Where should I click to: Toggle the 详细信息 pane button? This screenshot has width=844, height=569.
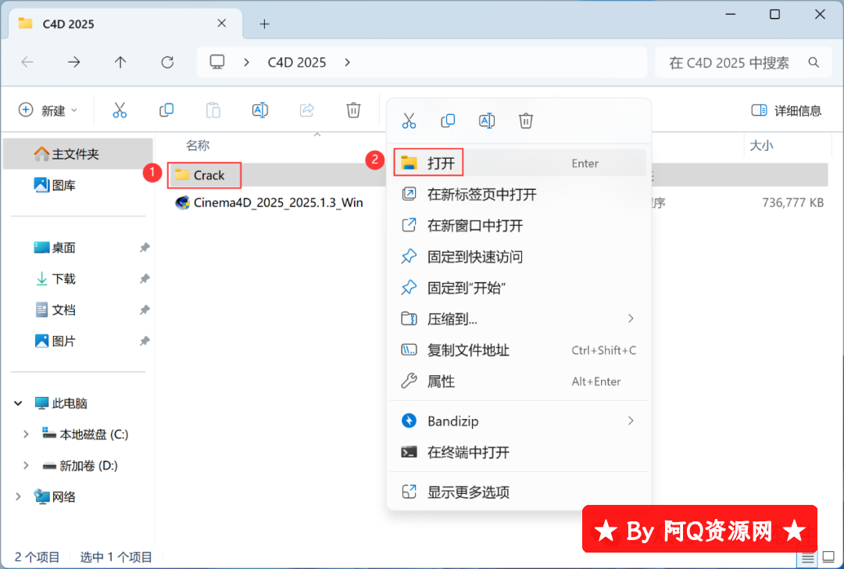(786, 110)
